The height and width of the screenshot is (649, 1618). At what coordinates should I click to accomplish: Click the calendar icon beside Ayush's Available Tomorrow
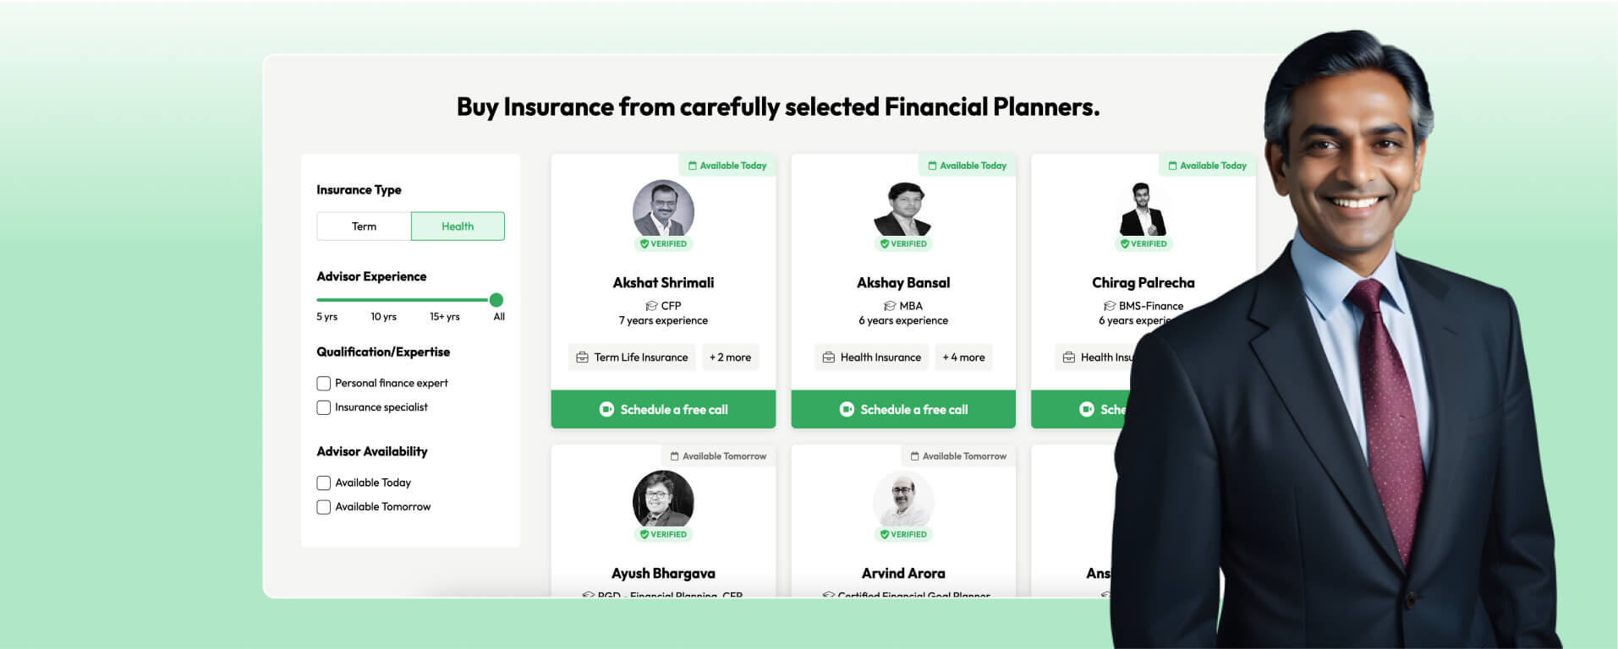674,456
